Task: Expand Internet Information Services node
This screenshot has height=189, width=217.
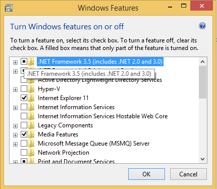Action: point(15,108)
